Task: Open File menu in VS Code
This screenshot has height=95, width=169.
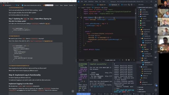Action: [x=82, y=2]
